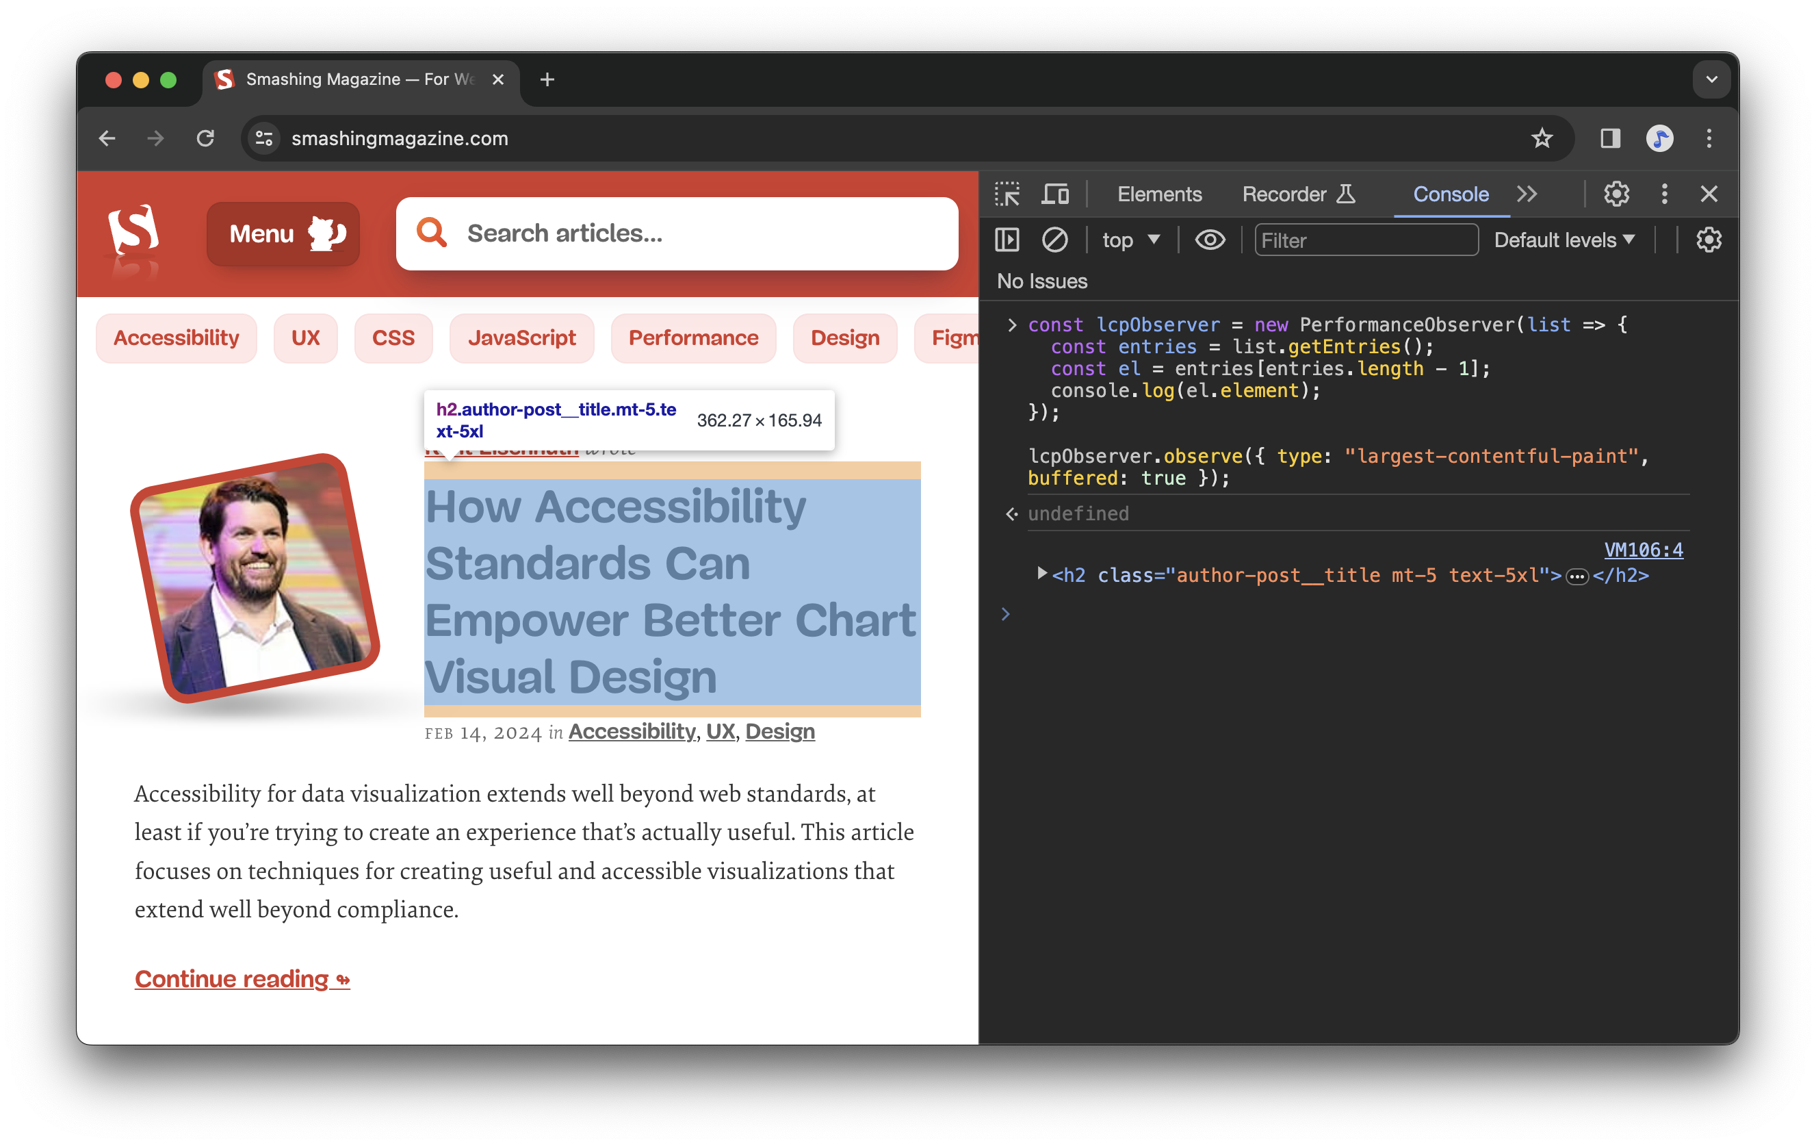Bookmark the page with the star icon
The image size is (1816, 1146).
click(x=1542, y=138)
